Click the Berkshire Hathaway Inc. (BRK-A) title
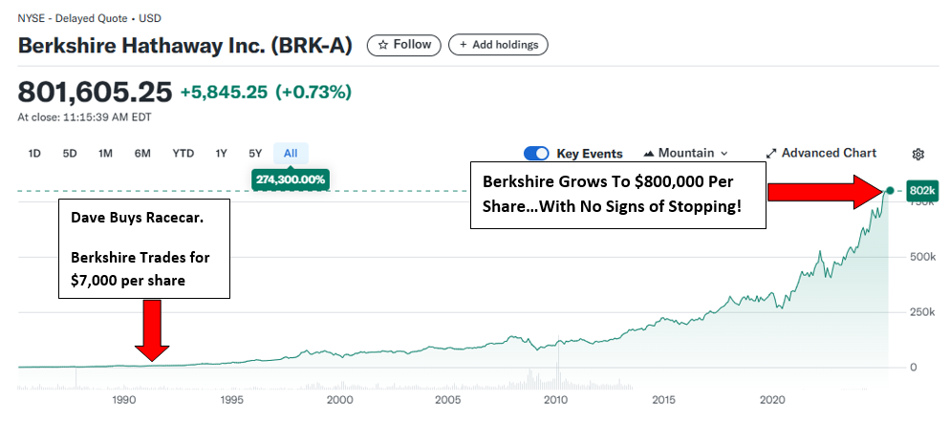Screen dimensions: 950x422 pos(184,46)
